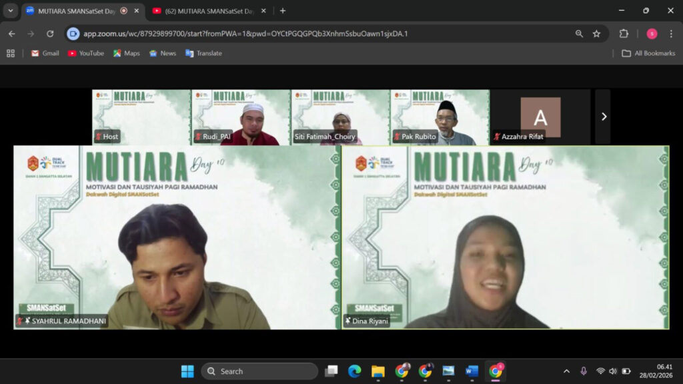Viewport: 683px width, 384px height.
Task: Click the muted mic icon beside Dina Riyani
Action: click(x=350, y=319)
